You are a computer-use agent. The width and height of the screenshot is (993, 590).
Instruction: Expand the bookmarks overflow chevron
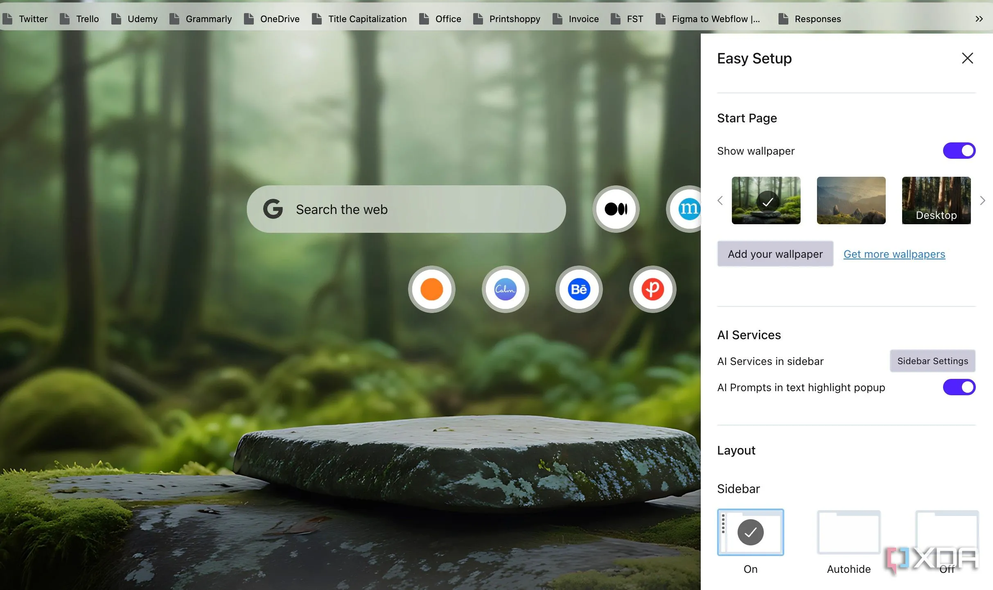pos(979,19)
